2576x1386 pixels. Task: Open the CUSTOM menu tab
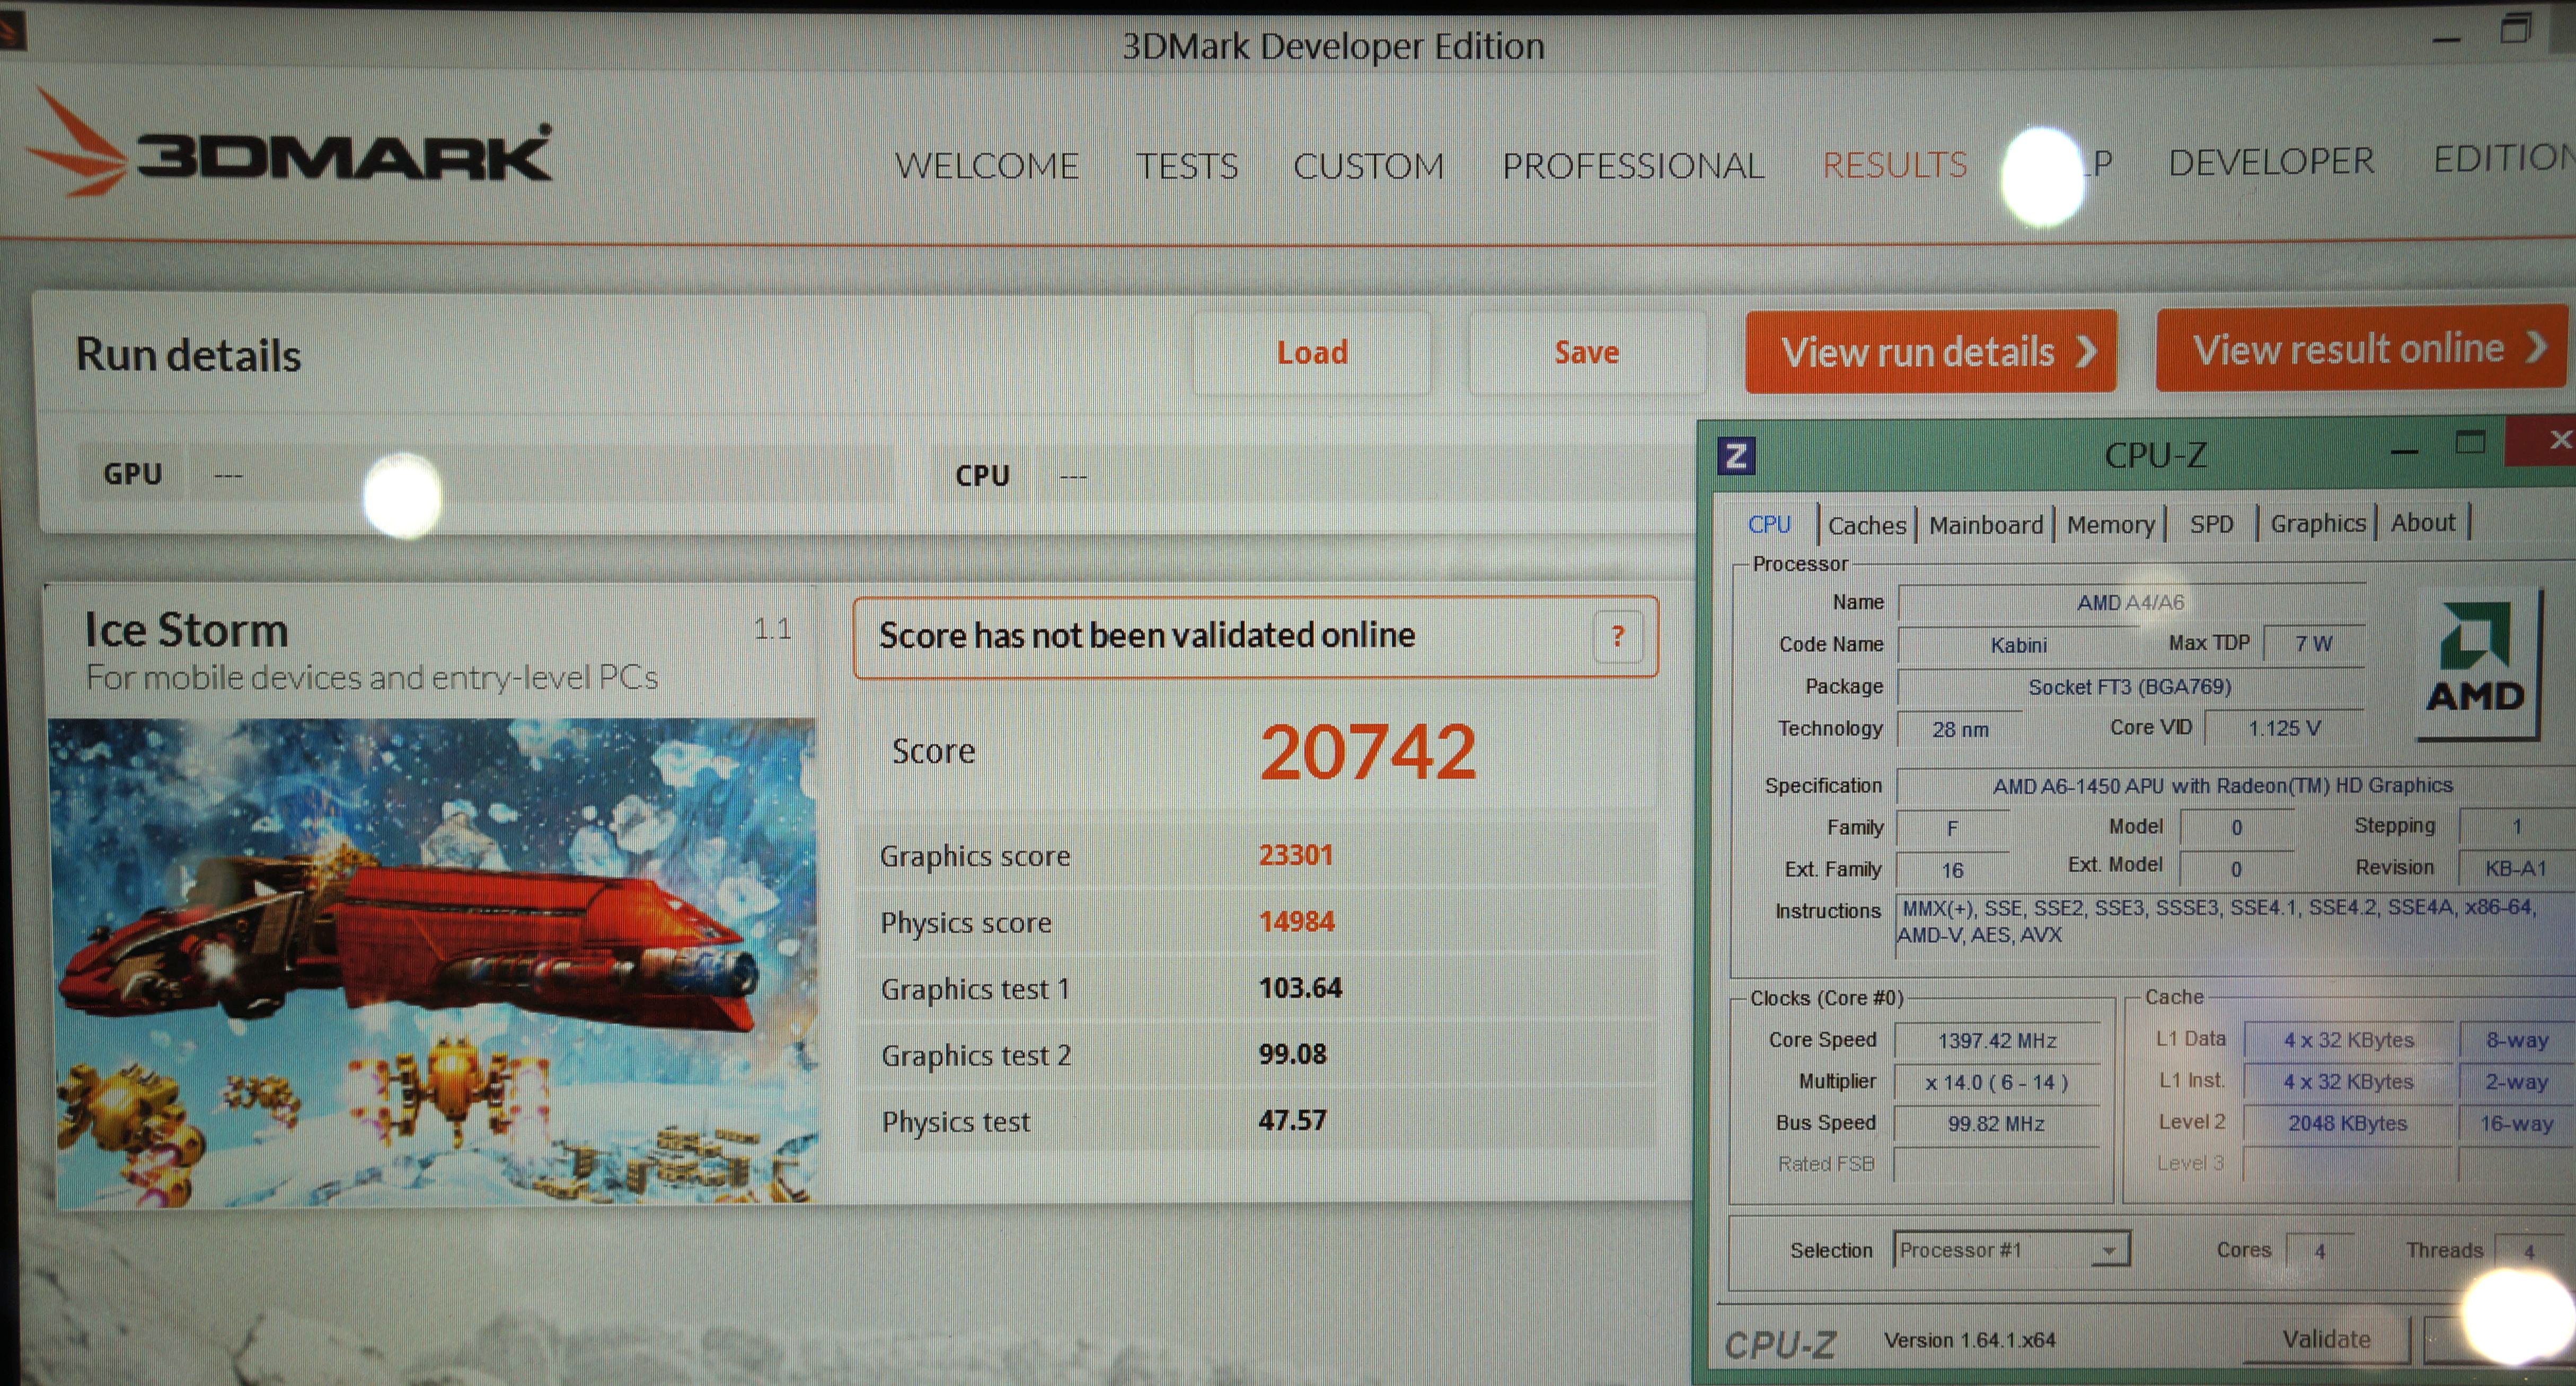[x=1368, y=166]
